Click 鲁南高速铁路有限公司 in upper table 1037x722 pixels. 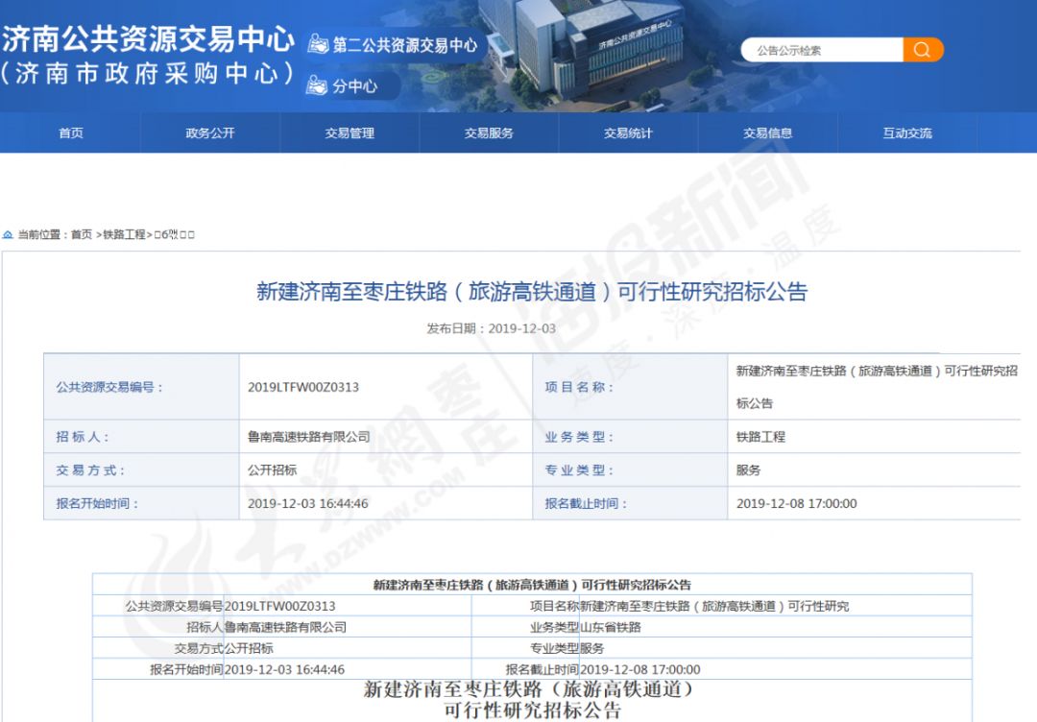pos(309,437)
